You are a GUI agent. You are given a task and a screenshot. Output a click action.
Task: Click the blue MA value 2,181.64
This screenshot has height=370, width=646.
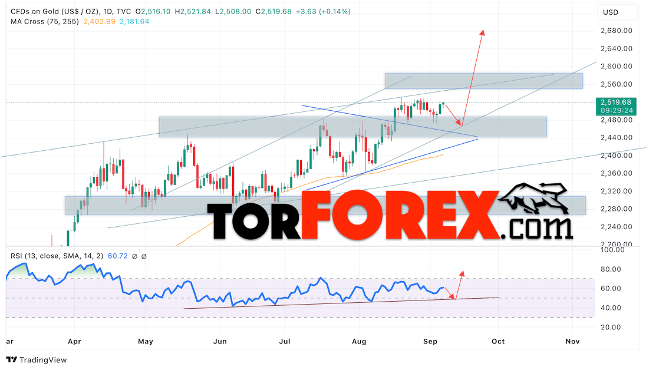(134, 21)
